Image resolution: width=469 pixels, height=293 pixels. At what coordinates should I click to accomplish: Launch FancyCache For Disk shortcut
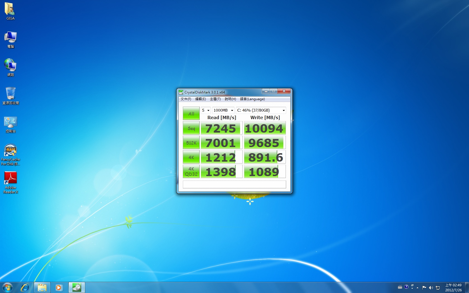click(x=10, y=154)
